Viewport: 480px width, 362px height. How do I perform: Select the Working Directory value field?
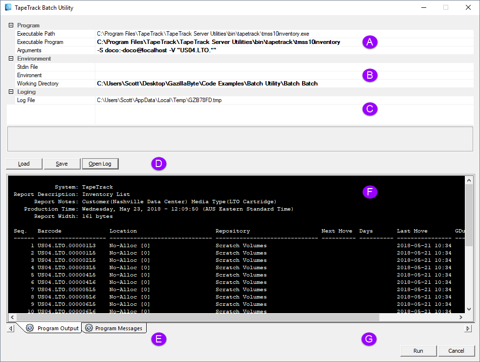click(284, 84)
